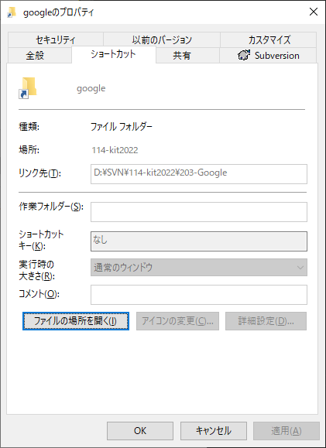Viewport: 326px width, 448px height.
Task: Click the コメント(O) label
Action: click(x=39, y=294)
